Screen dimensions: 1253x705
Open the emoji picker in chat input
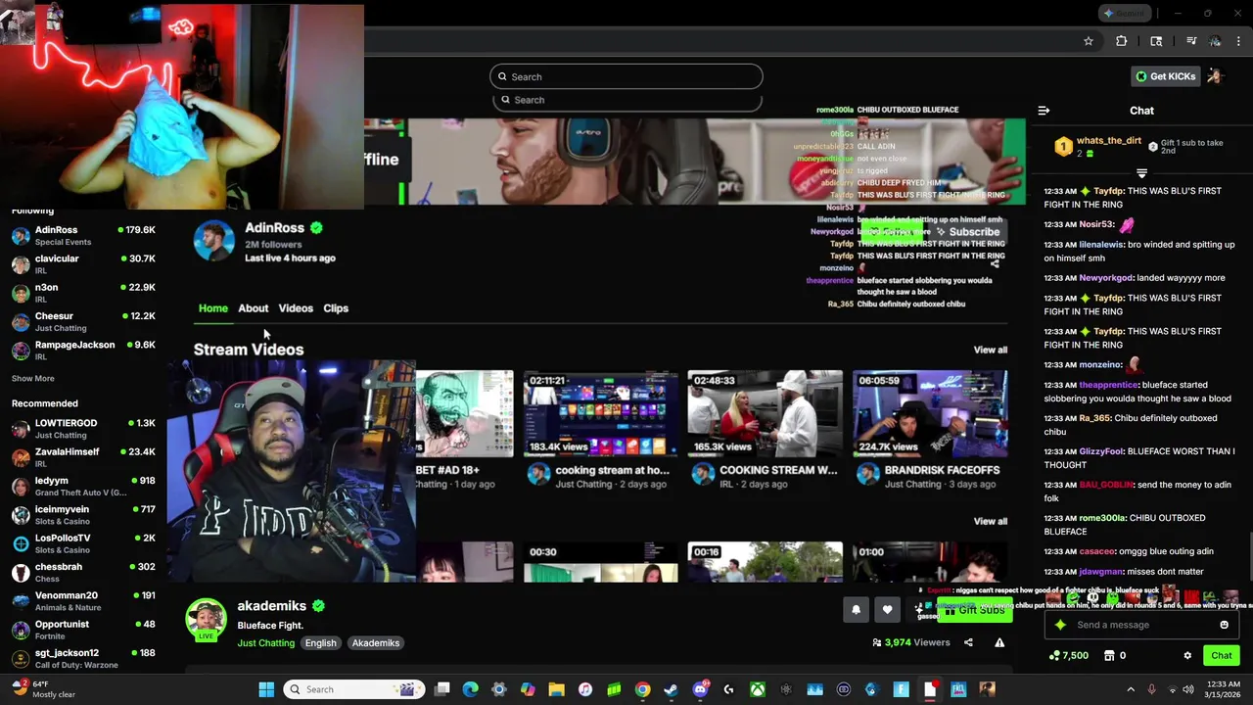point(1224,625)
